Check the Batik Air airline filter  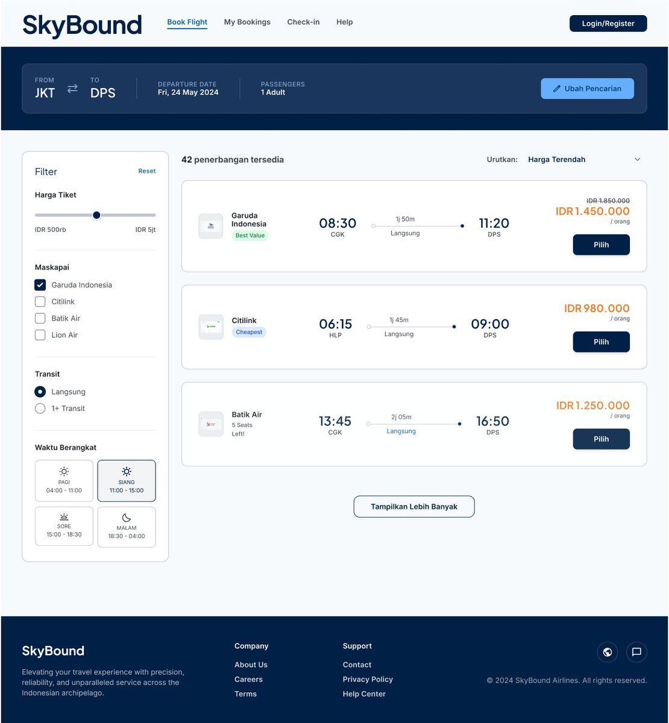coord(40,318)
